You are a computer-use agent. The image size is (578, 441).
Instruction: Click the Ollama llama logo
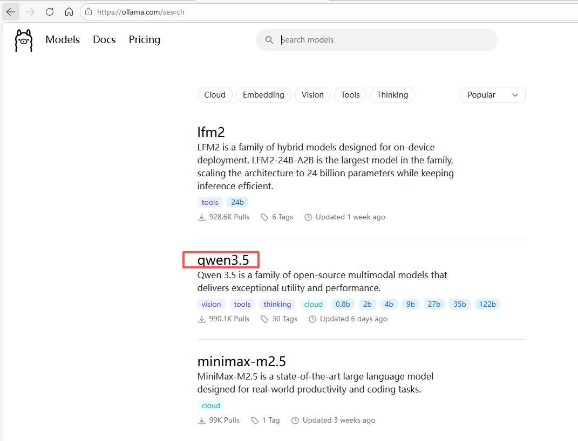coord(24,40)
